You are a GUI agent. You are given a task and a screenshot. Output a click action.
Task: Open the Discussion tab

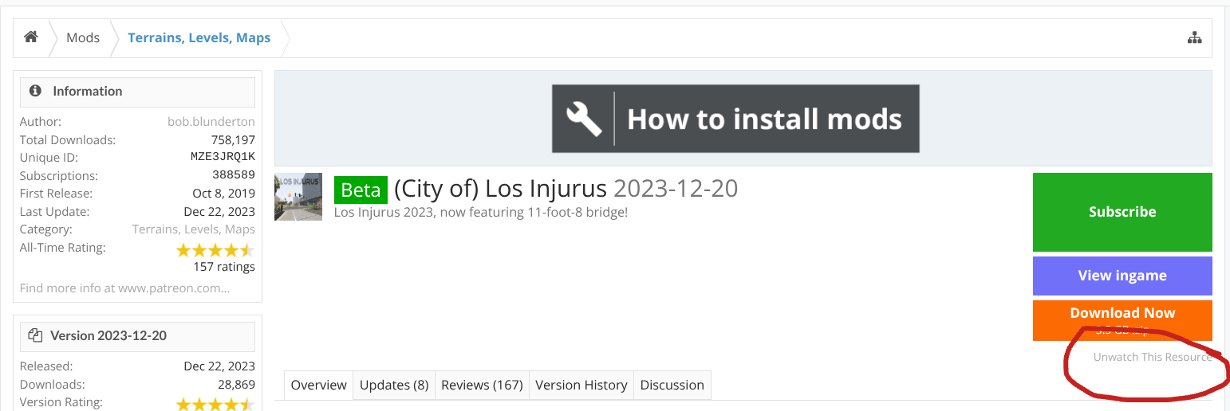[672, 385]
